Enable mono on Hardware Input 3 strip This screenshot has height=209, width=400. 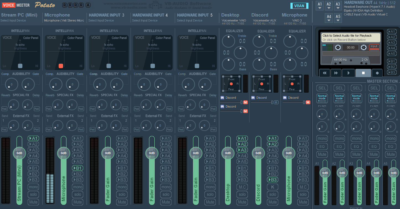(x=122, y=187)
